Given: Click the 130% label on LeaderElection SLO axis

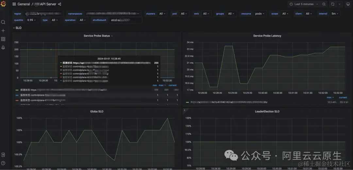Looking at the screenshot, I should (x=189, y=118).
